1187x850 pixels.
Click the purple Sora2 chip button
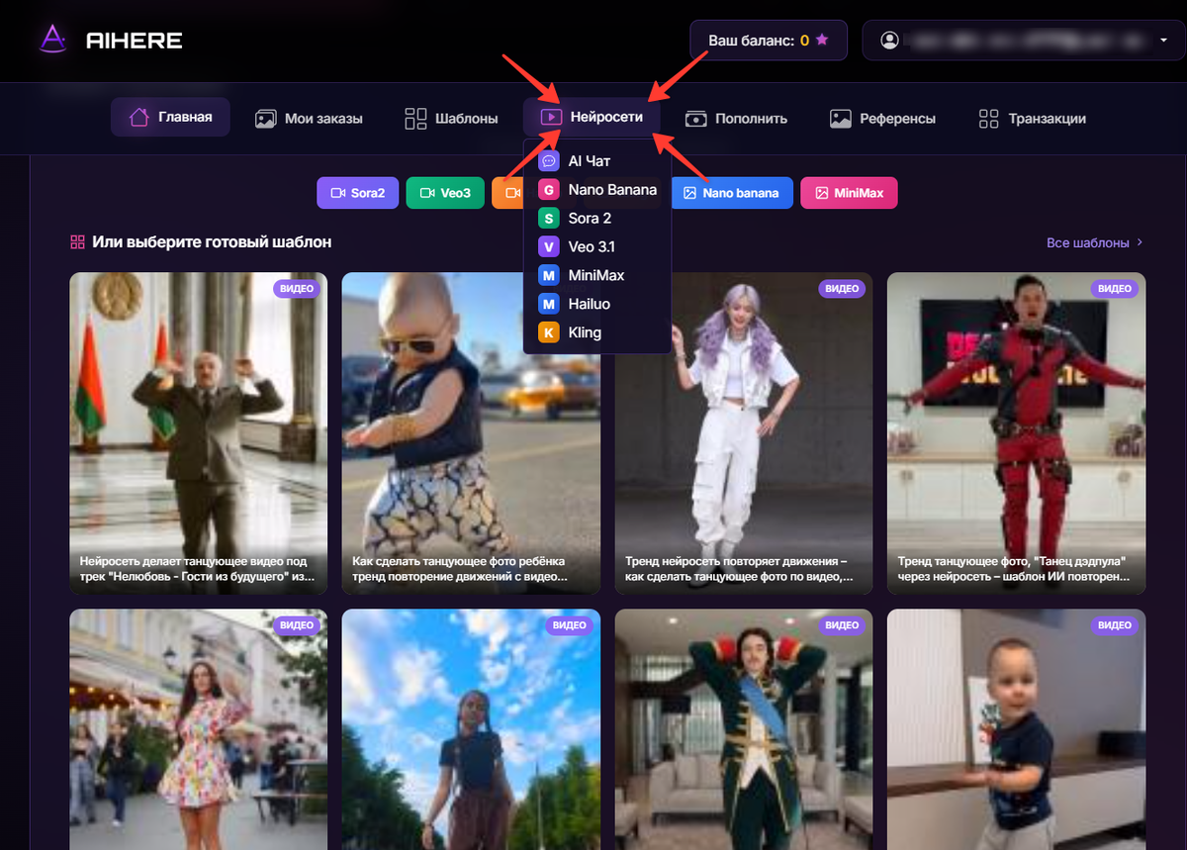click(x=357, y=193)
